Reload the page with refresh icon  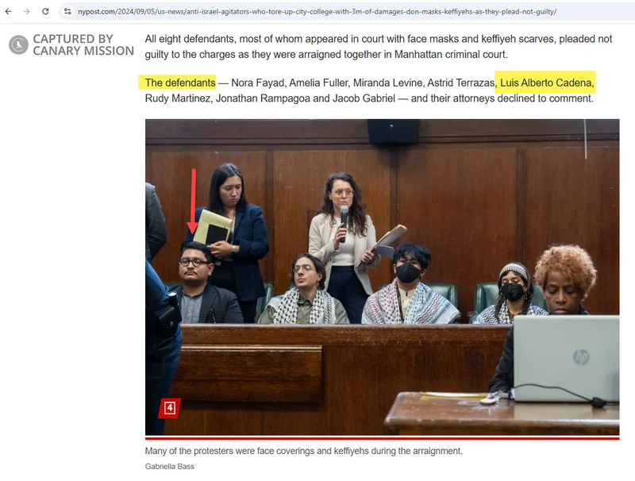pyautogui.click(x=45, y=11)
